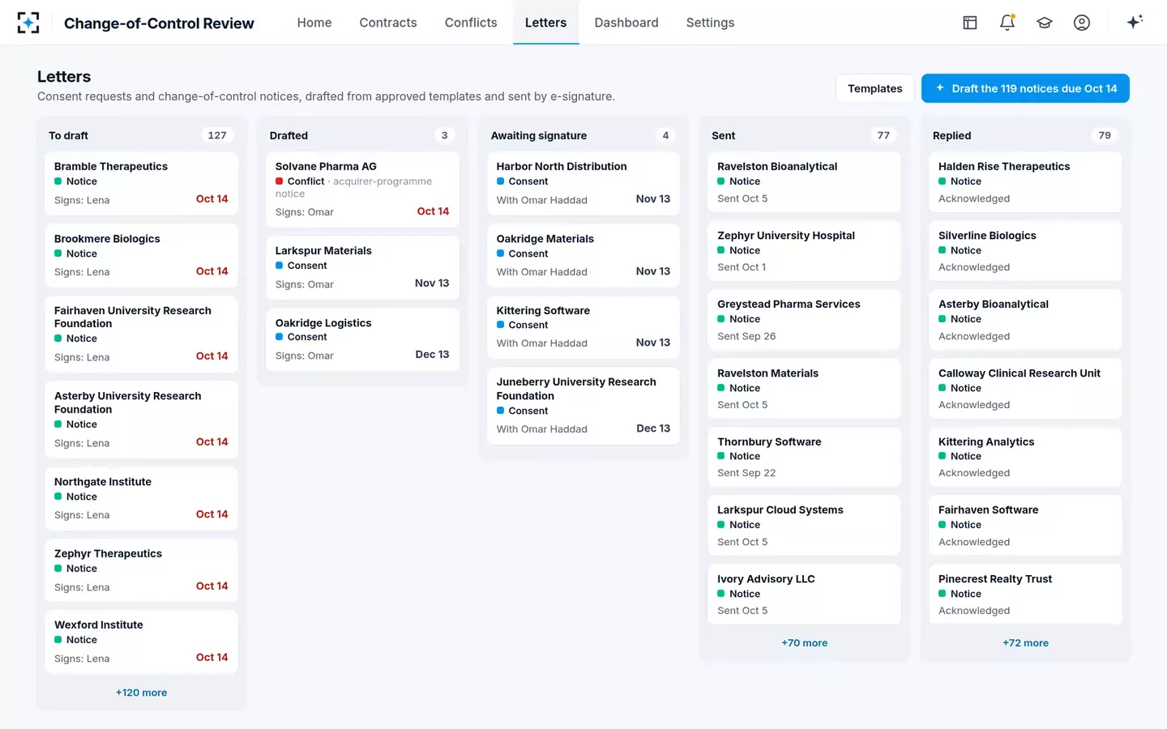The width and height of the screenshot is (1167, 729).
Task: Open the Halden Rise Therapeutics card
Action: (x=1025, y=182)
